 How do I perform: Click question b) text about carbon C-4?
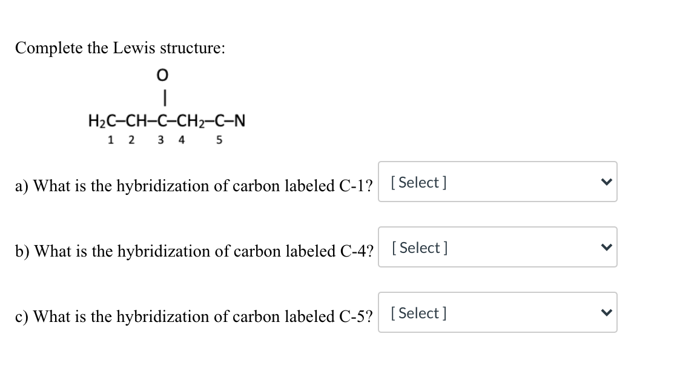click(x=194, y=251)
